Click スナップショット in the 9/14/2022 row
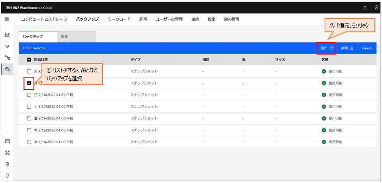382x183 pixels. (x=144, y=142)
